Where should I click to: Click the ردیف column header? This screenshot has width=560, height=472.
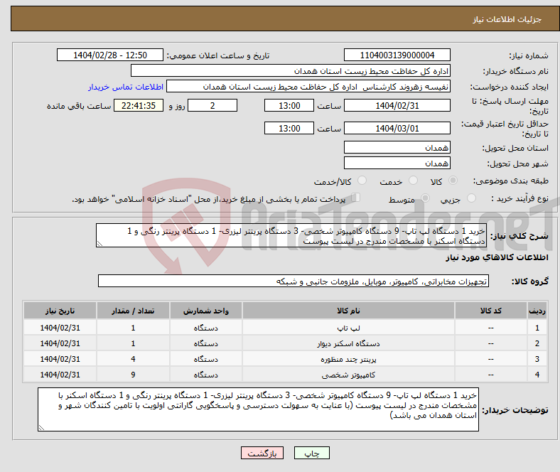(537, 311)
